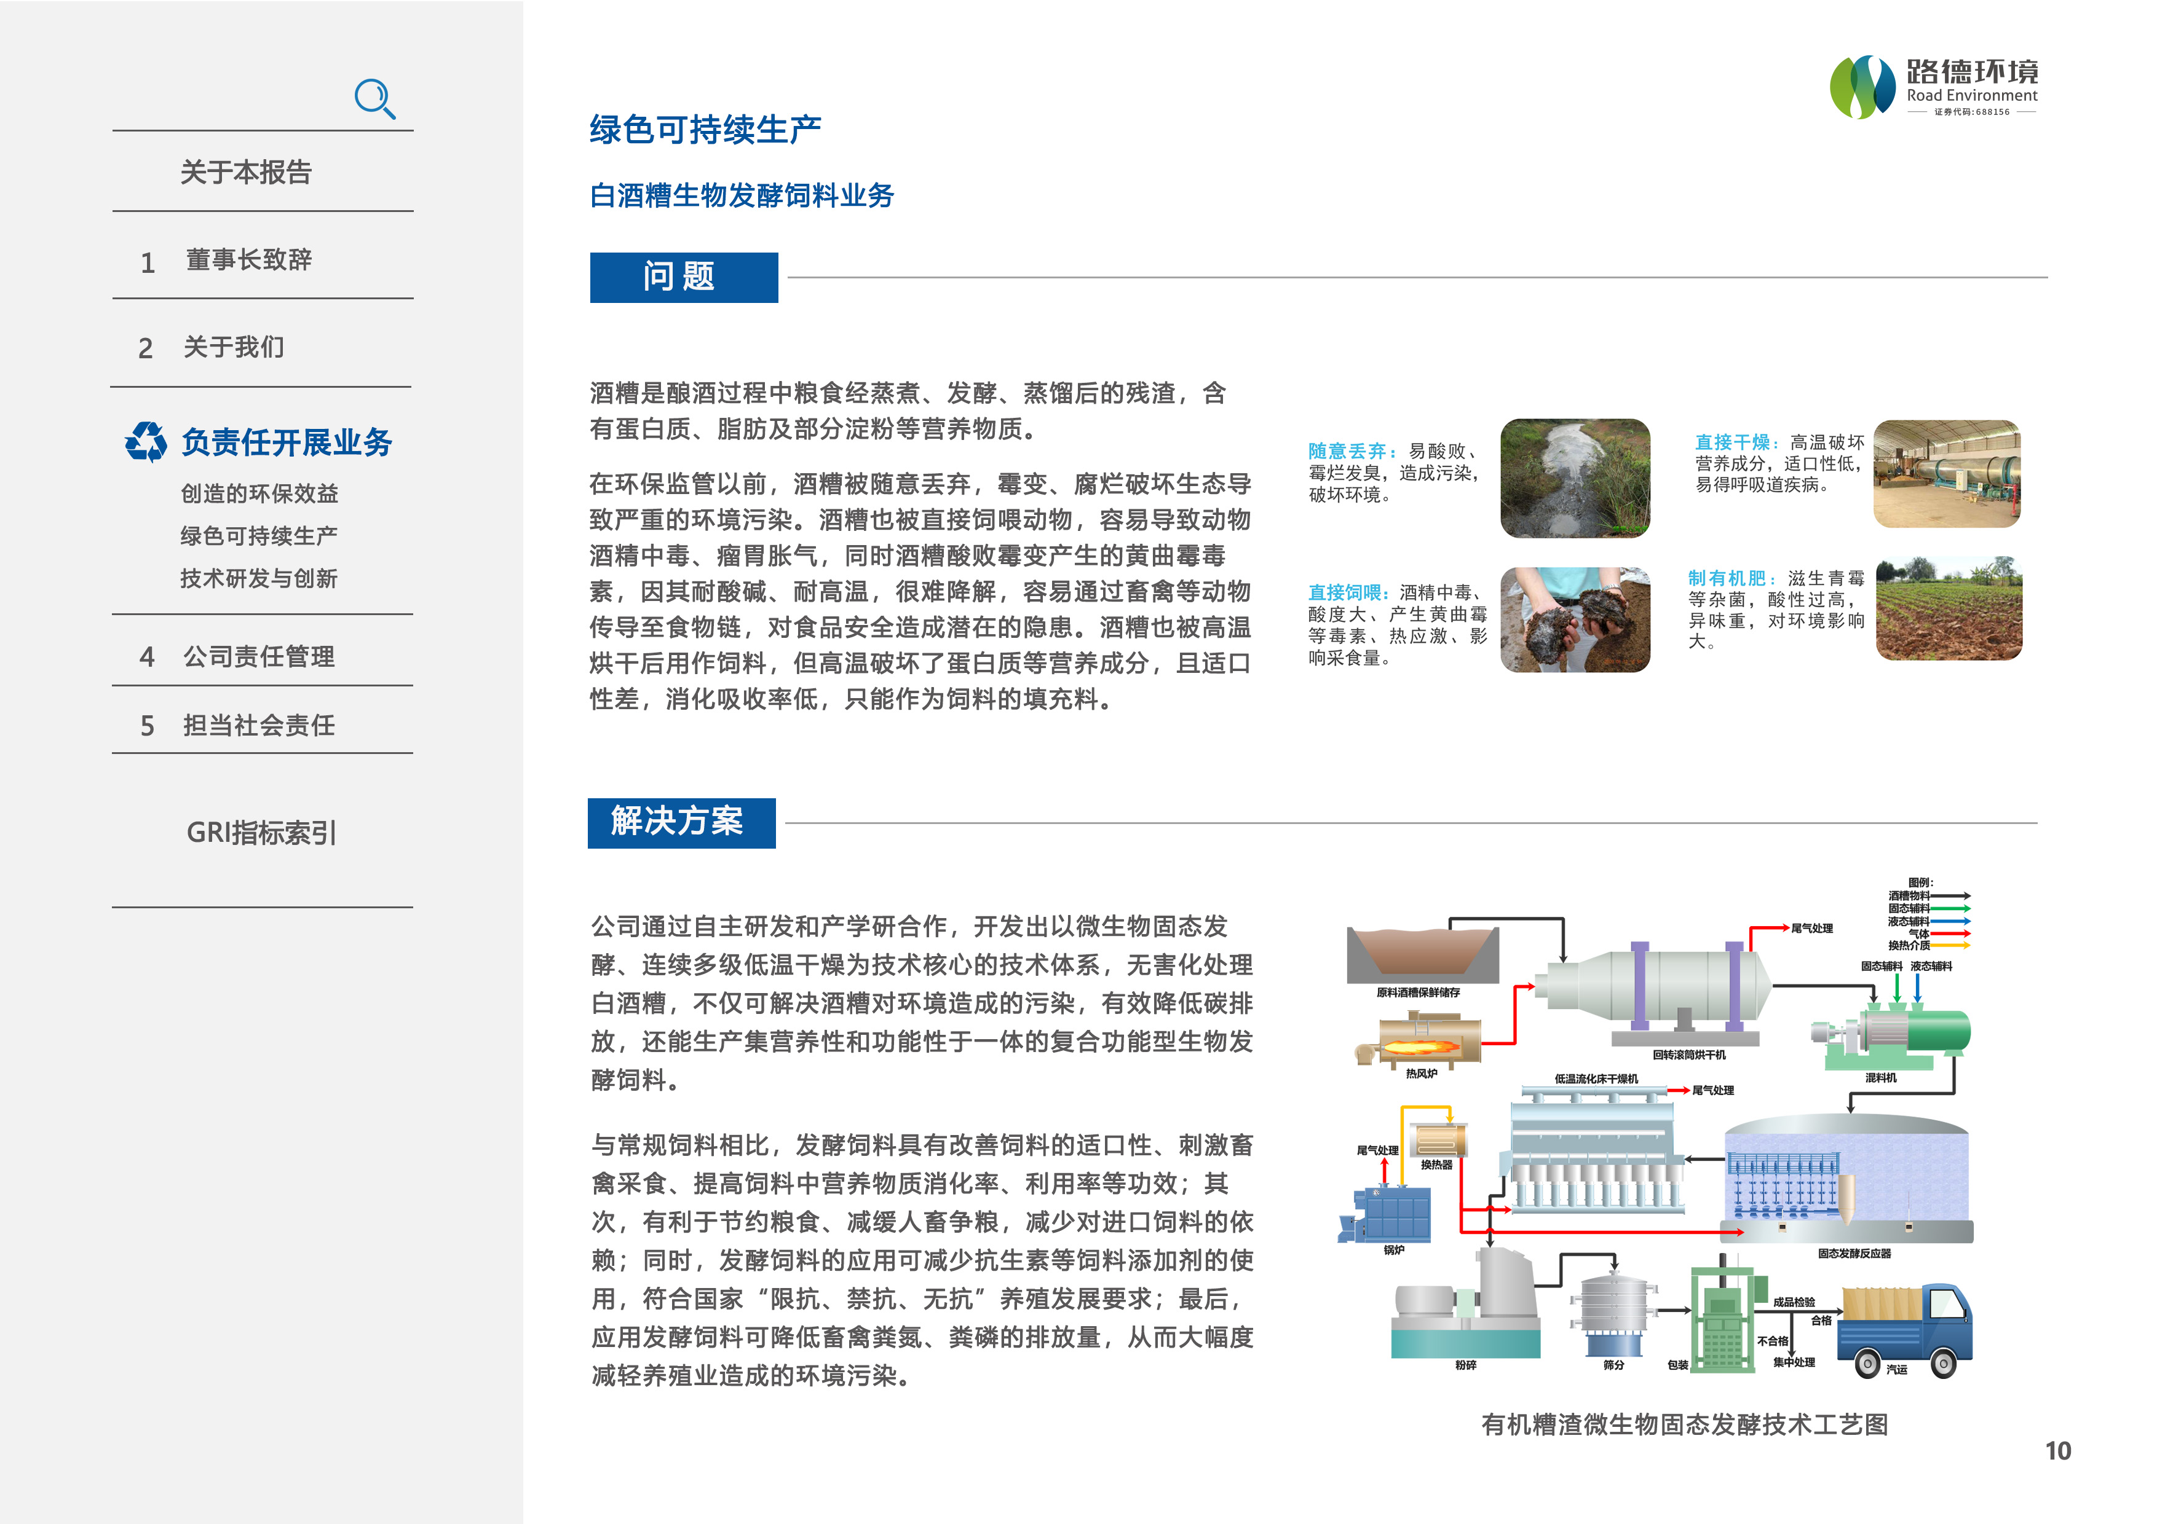Select 绿色可持续生产 sidebar sub-item
2157x1524 pixels.
pos(259,535)
